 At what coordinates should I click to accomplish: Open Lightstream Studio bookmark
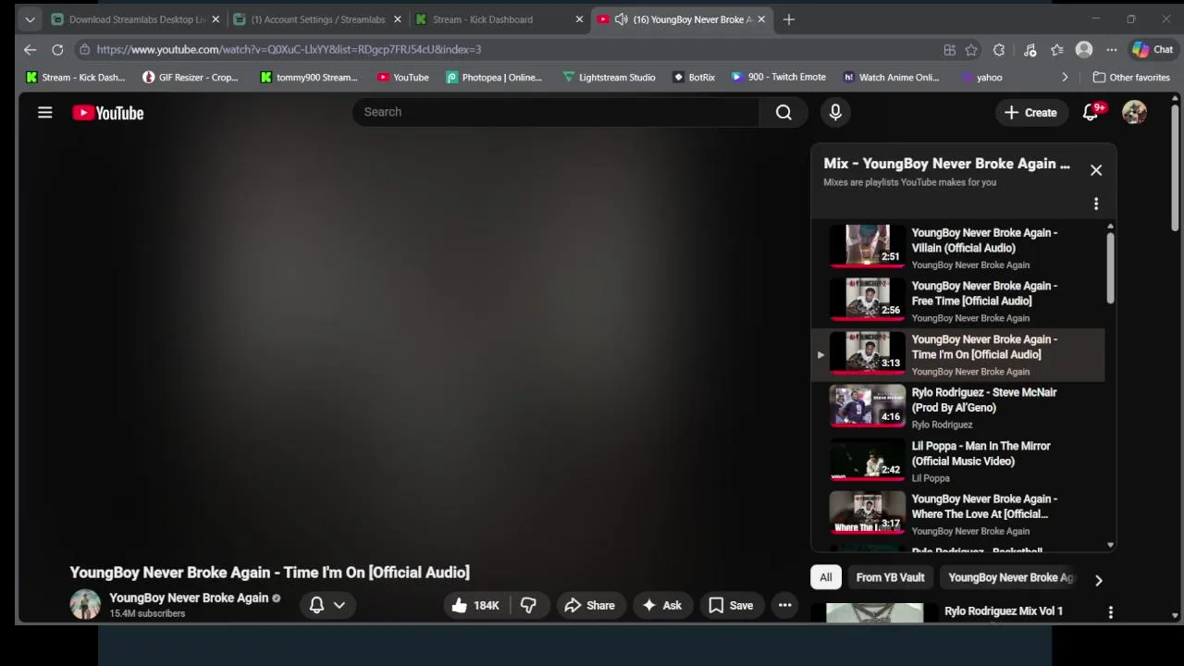[x=609, y=78]
